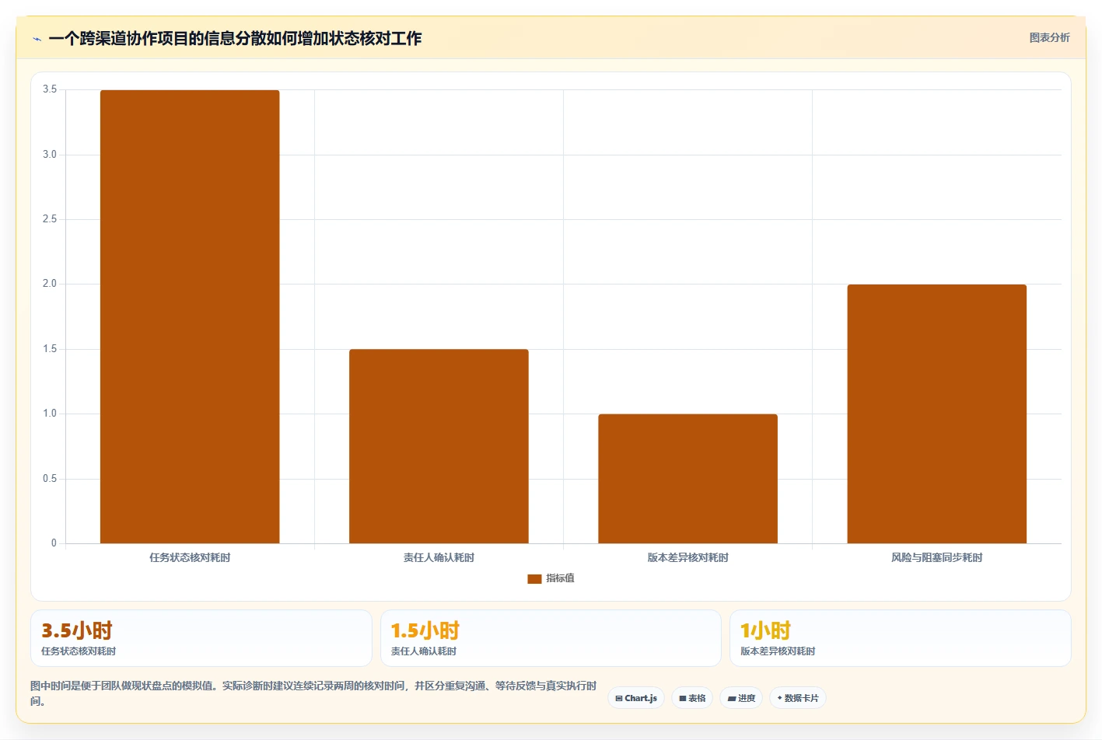
Task: Click the 任务状态核对耗时 x-axis label
Action: tap(190, 557)
